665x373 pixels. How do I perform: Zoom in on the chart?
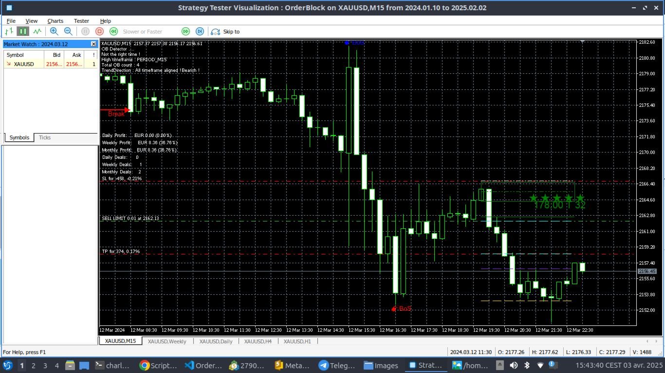[x=54, y=31]
